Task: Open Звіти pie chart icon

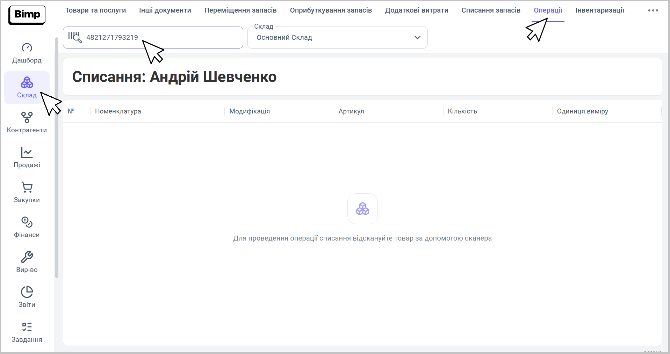Action: point(27,292)
